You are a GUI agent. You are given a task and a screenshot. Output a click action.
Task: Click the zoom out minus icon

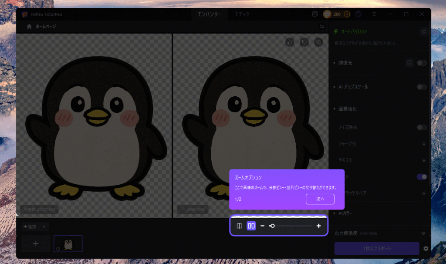tap(262, 226)
